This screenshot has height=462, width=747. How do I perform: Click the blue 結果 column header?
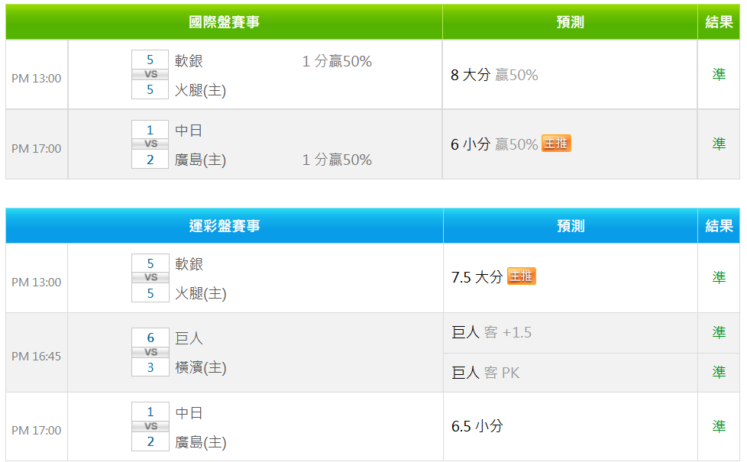(x=719, y=226)
